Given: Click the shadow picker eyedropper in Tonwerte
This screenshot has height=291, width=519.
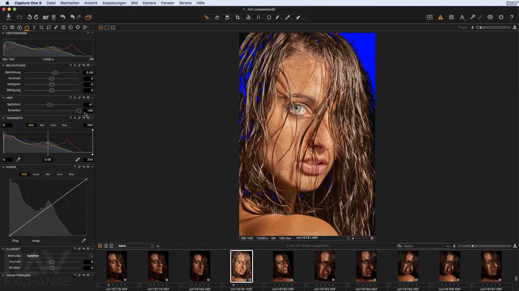Looking at the screenshot, I should click(x=18, y=160).
